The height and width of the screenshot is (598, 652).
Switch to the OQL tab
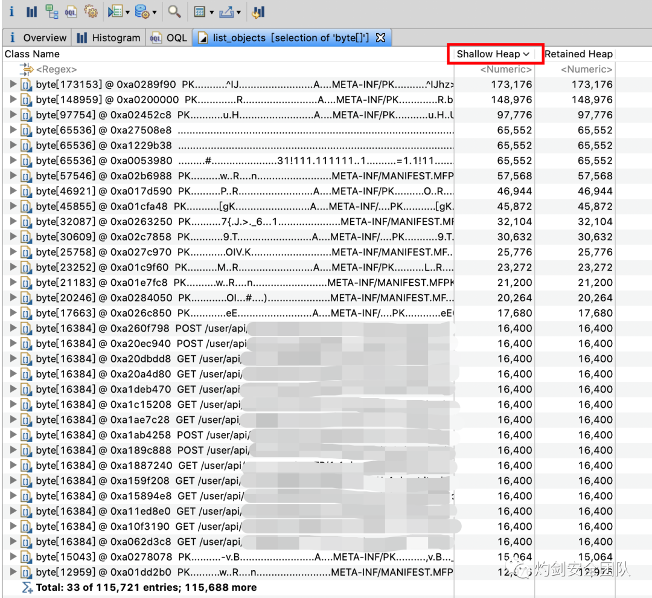click(169, 38)
